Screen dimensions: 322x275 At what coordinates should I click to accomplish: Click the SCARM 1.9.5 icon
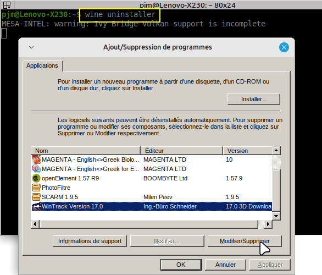coord(36,197)
